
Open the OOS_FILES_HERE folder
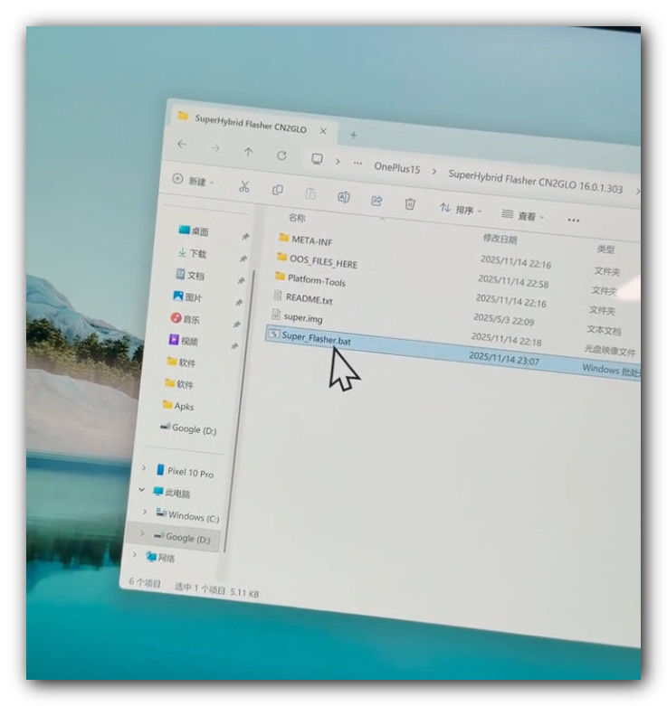(322, 262)
